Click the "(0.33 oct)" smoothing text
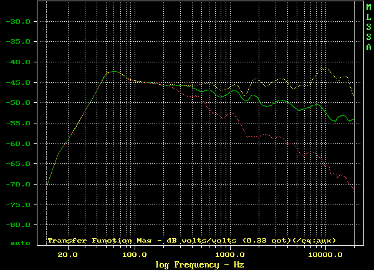374x270 pixels. point(266,240)
